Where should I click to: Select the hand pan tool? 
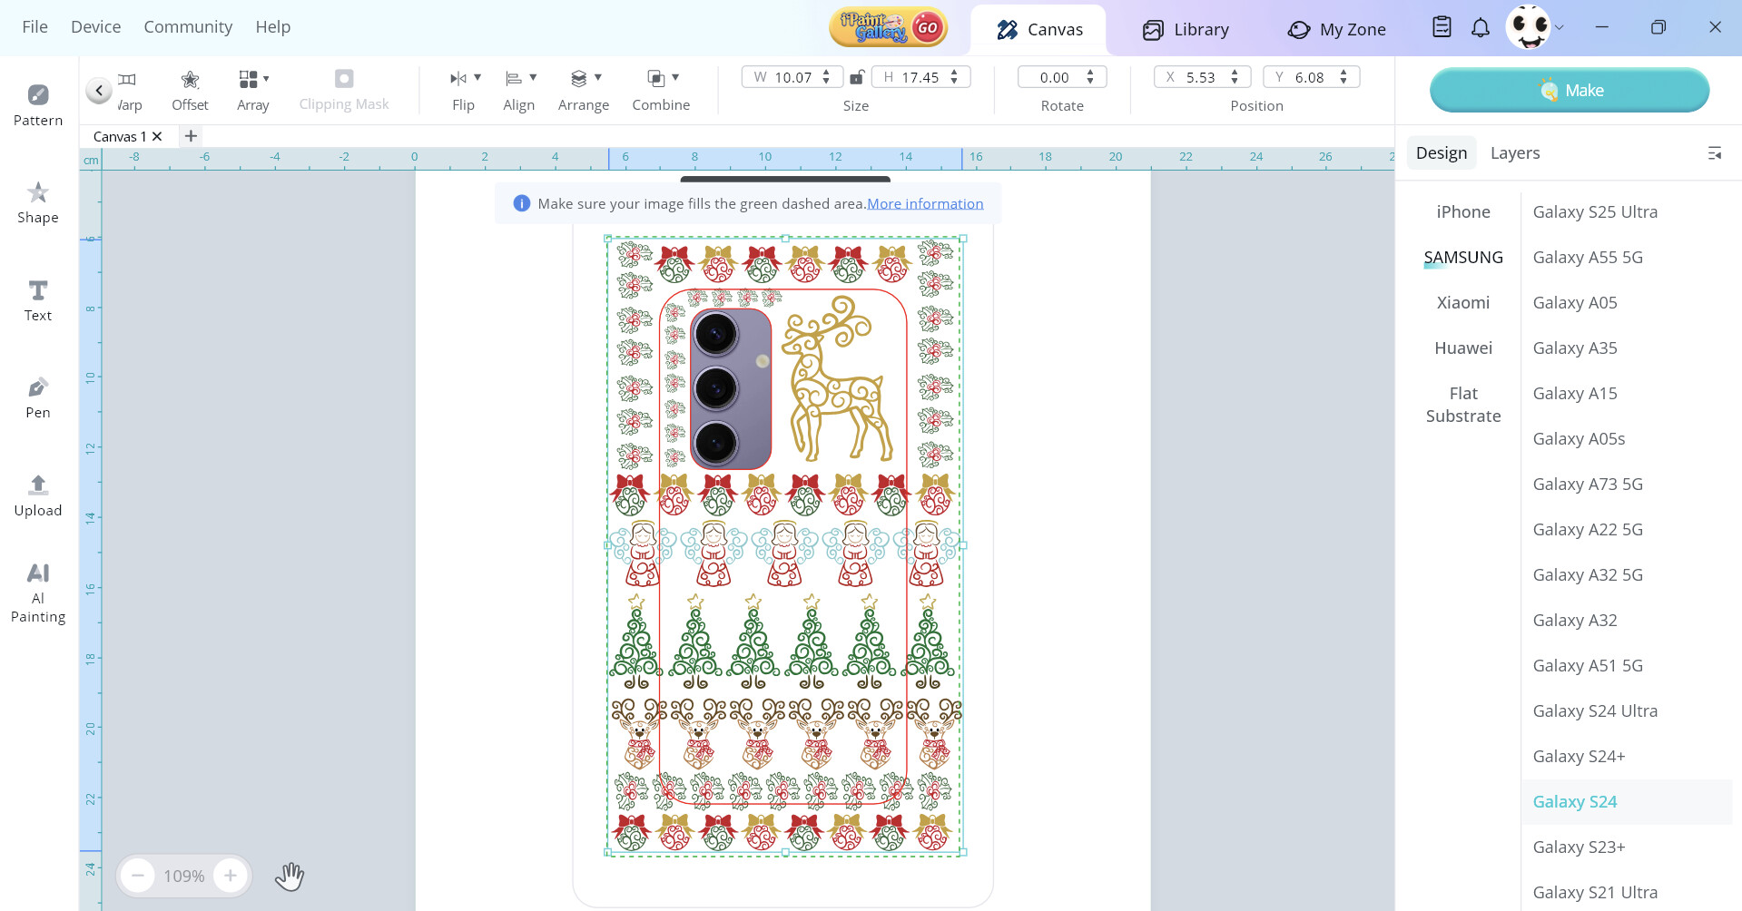[290, 876]
